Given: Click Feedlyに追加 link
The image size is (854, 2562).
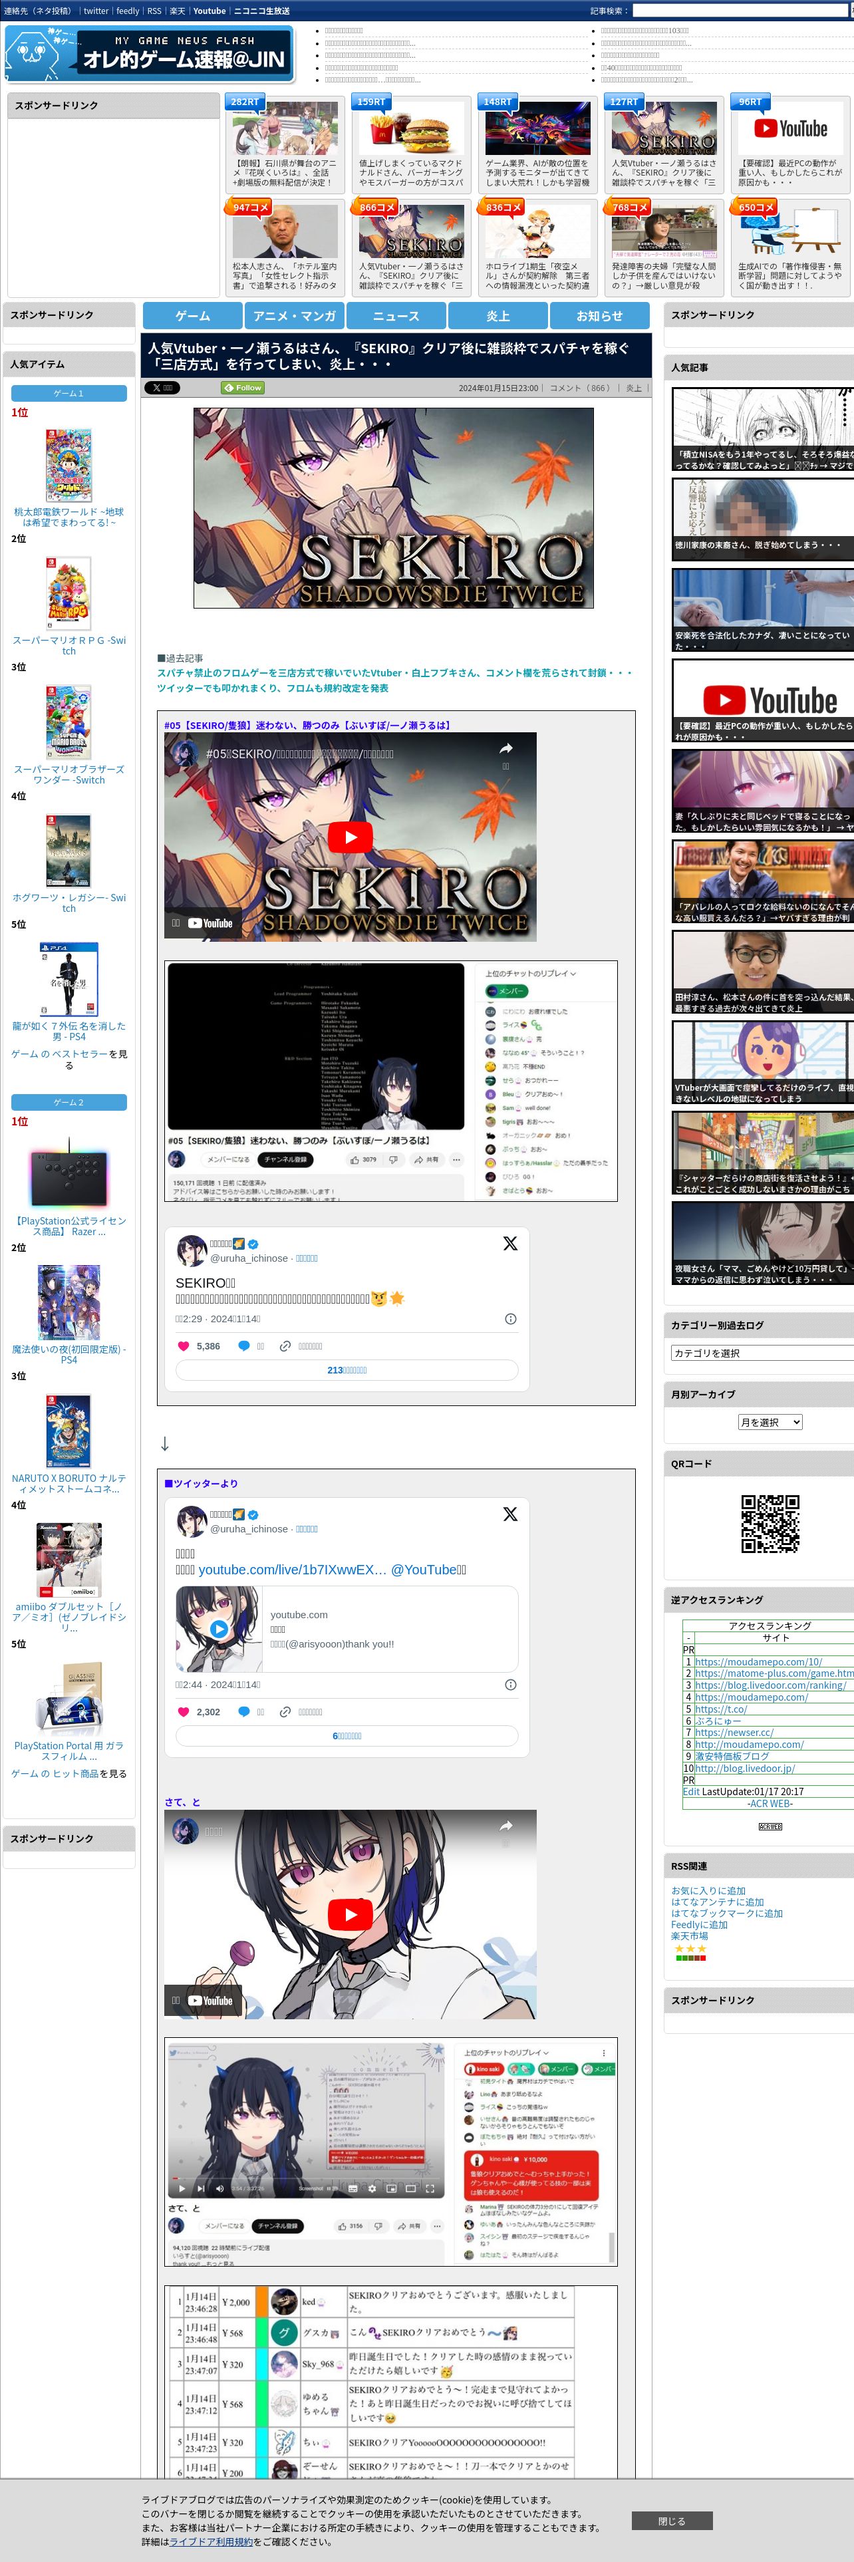Looking at the screenshot, I should 699,1924.
